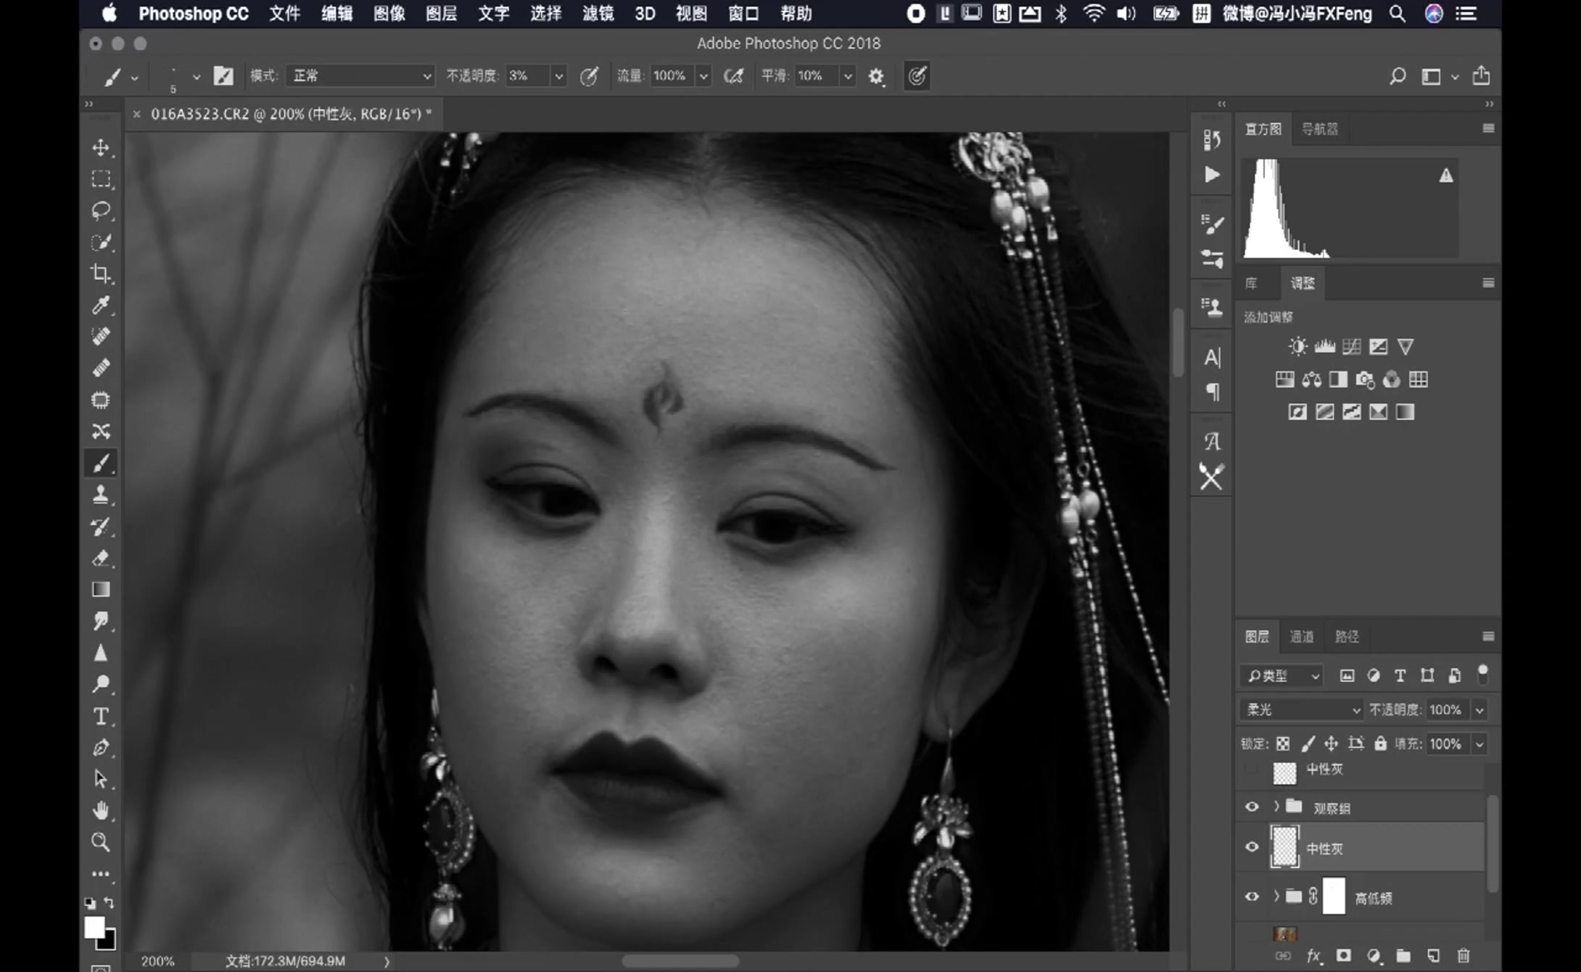
Task: Open the 滤镜 menu
Action: pyautogui.click(x=597, y=14)
